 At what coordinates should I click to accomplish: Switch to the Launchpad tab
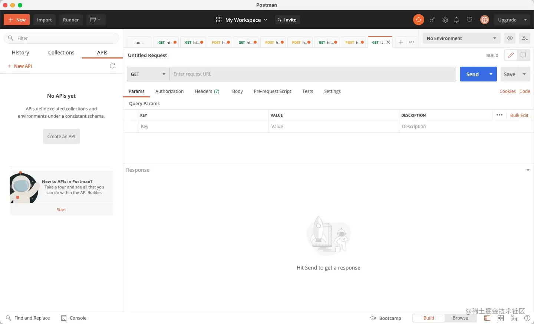(139, 42)
